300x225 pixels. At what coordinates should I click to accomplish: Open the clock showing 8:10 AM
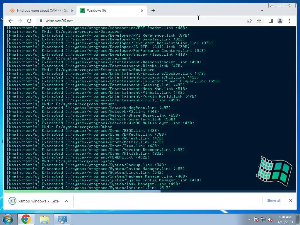tap(285, 219)
